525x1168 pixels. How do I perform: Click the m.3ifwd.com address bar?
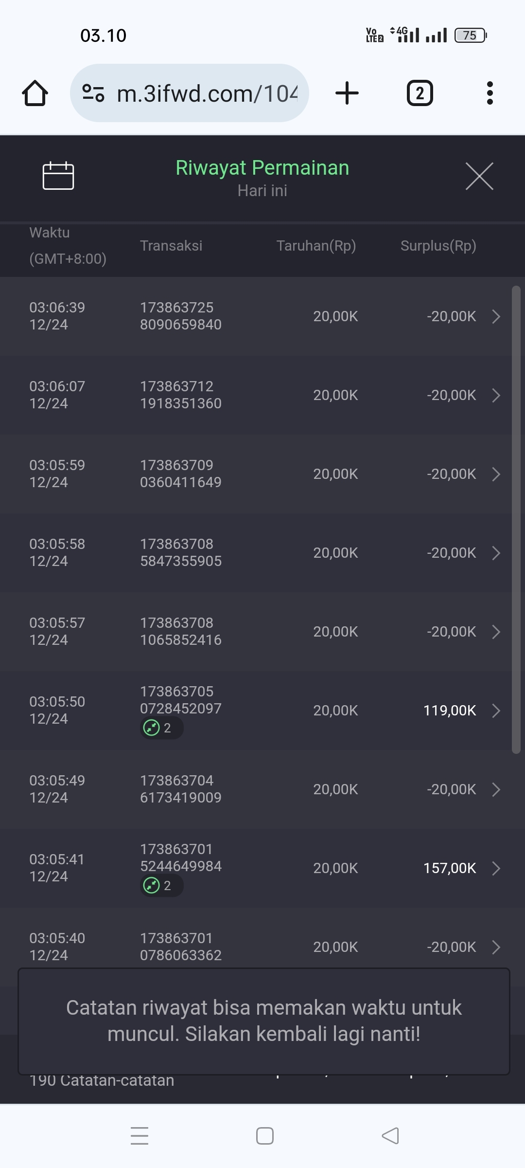(x=207, y=93)
